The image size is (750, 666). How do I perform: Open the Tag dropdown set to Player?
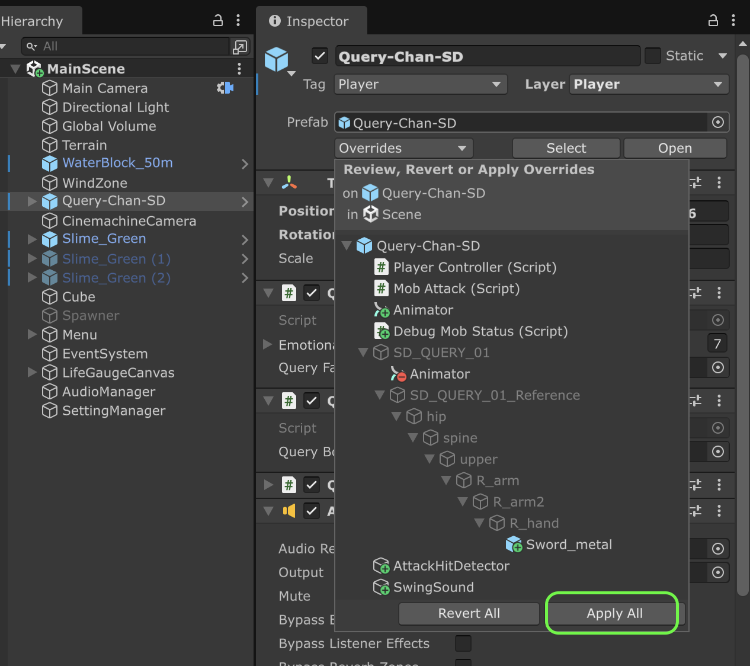pos(420,84)
